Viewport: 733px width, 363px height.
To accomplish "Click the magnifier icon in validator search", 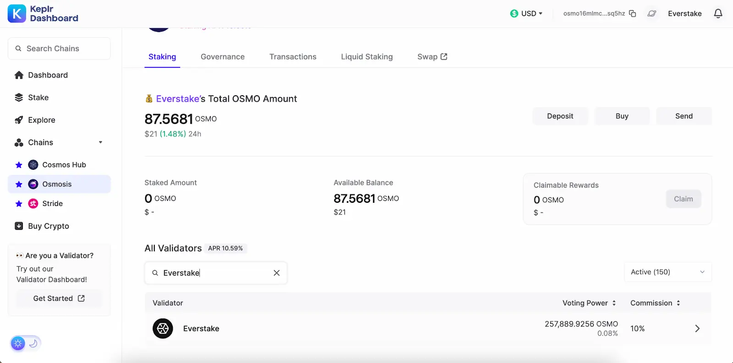I will coord(155,273).
